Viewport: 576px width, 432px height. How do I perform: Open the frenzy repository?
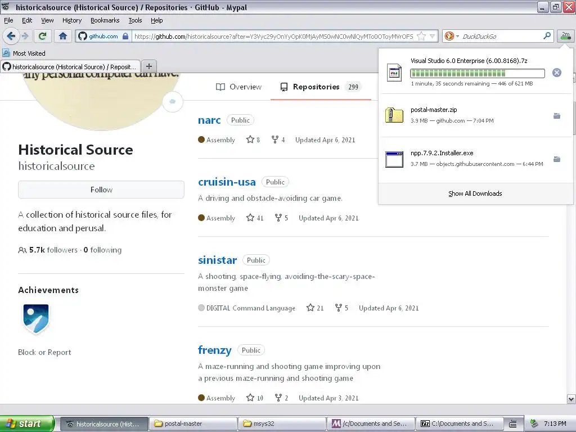[215, 350]
